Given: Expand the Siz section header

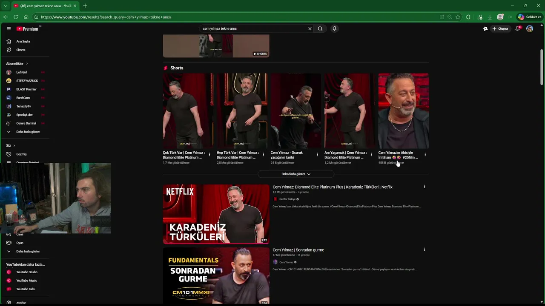Looking at the screenshot, I should pyautogui.click(x=11, y=145).
